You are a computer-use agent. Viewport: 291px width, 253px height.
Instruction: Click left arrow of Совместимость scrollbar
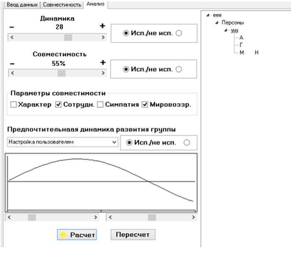point(12,73)
